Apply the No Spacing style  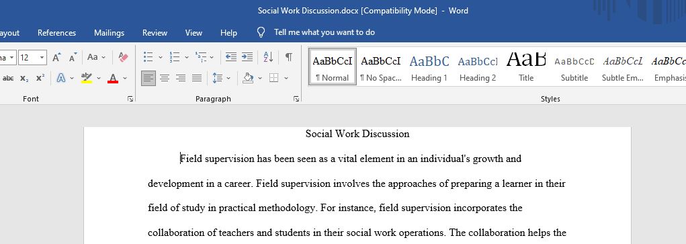(x=380, y=67)
